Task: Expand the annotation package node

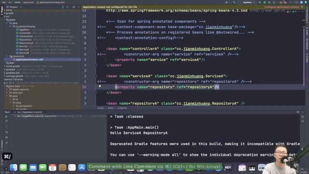Action: (x=14, y=106)
